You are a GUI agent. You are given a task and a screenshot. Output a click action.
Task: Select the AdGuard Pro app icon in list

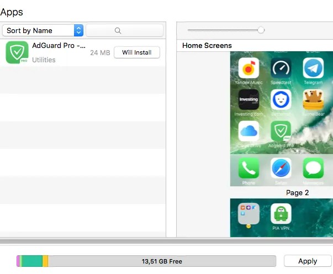(17, 52)
